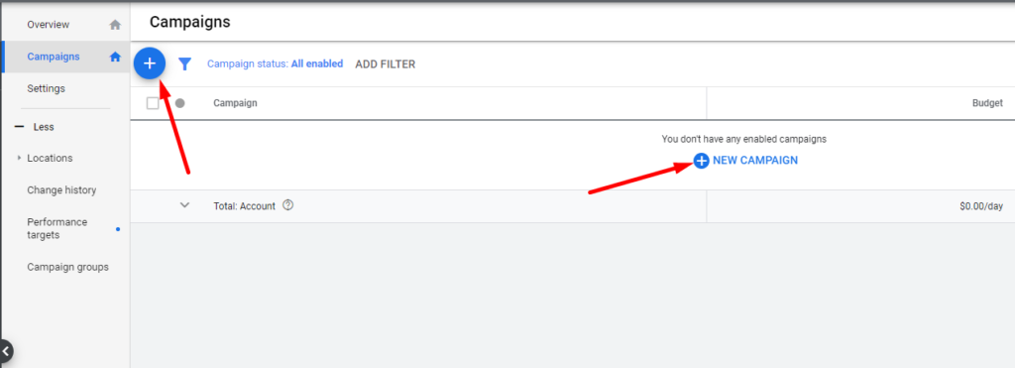The width and height of the screenshot is (1015, 368).
Task: Collapse the sidebar with Less
Action: point(35,127)
